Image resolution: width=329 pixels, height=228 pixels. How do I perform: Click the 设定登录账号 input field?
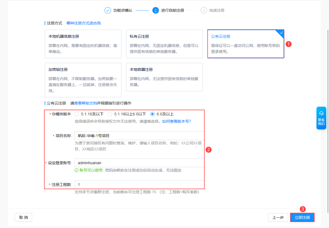139,163
